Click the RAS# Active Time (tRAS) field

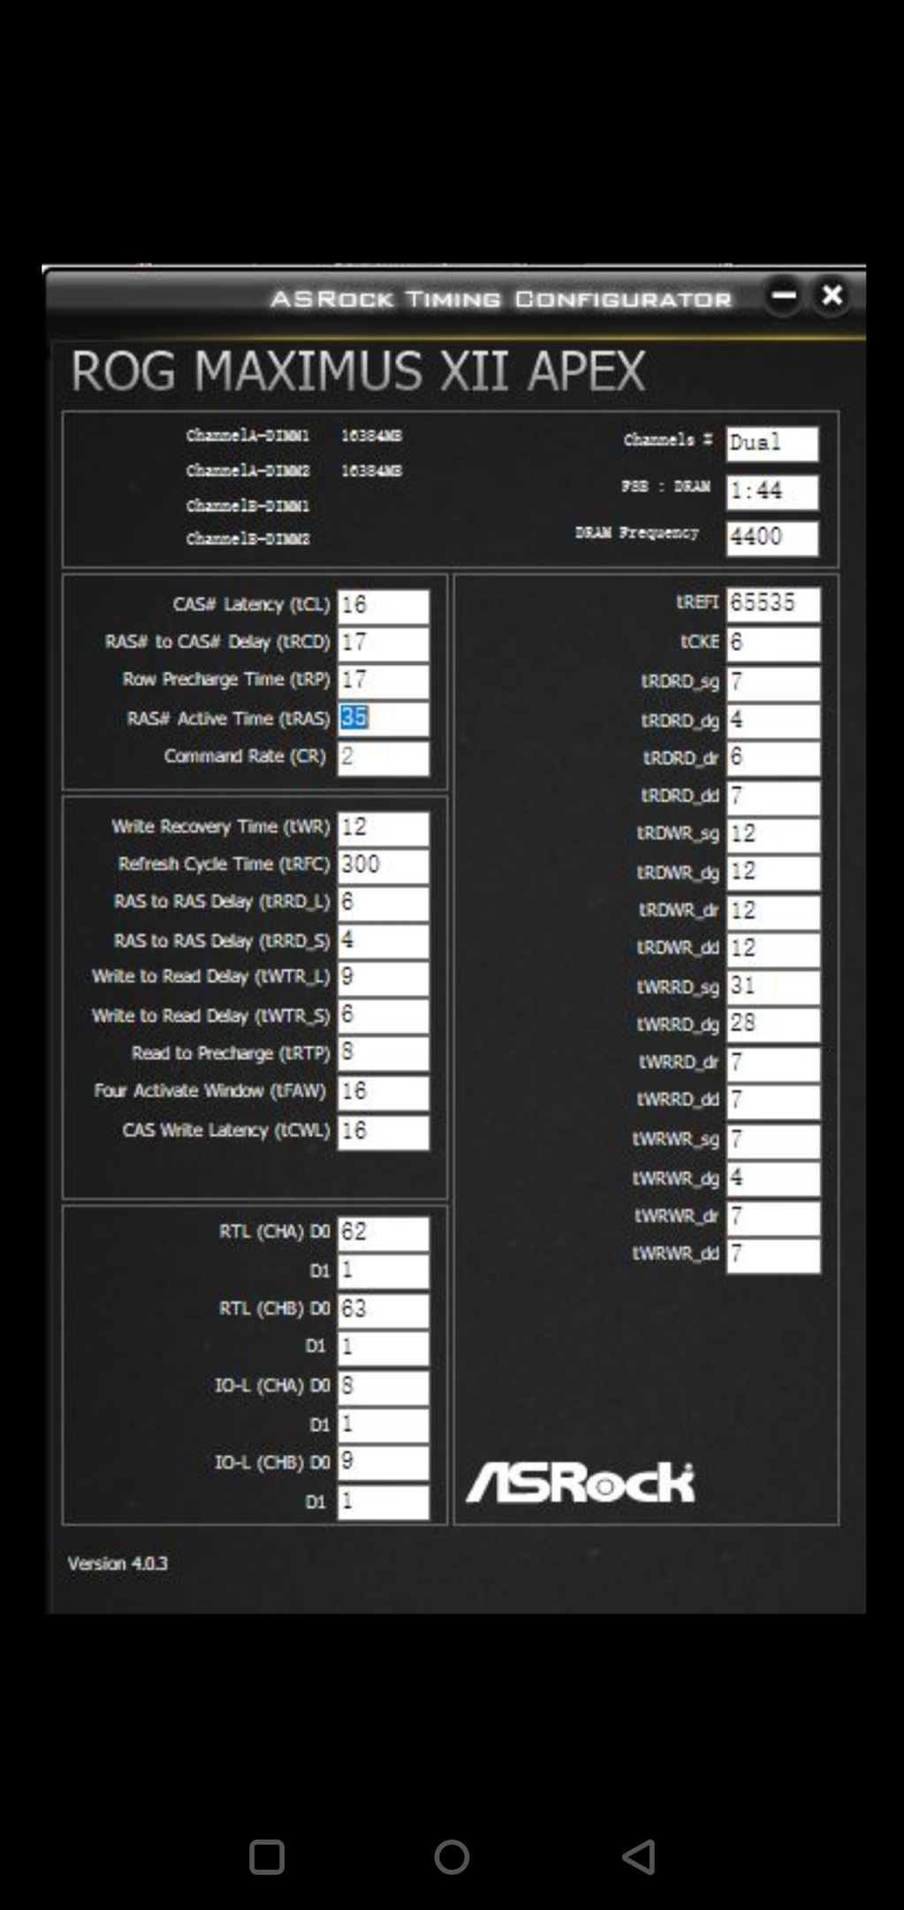coord(384,718)
